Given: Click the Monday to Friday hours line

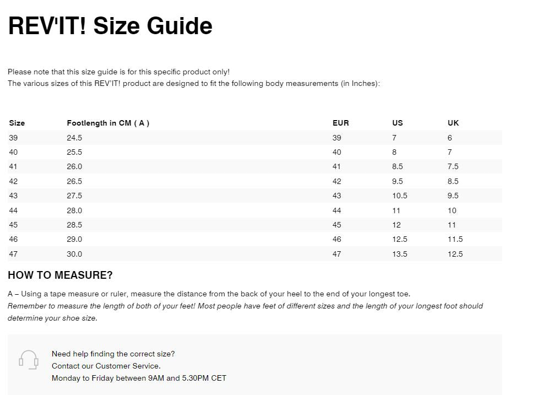Looking at the screenshot, I should [x=139, y=378].
